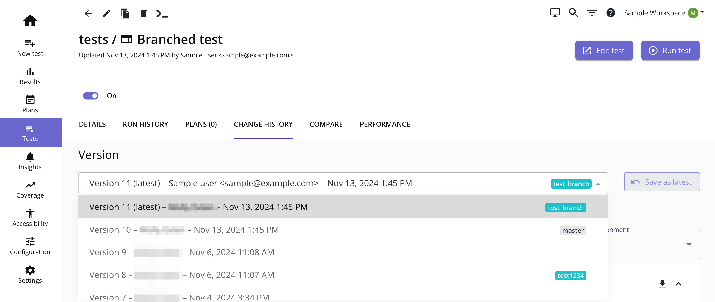This screenshot has height=302, width=715.
Task: Switch to the Compare tab
Action: click(x=326, y=124)
